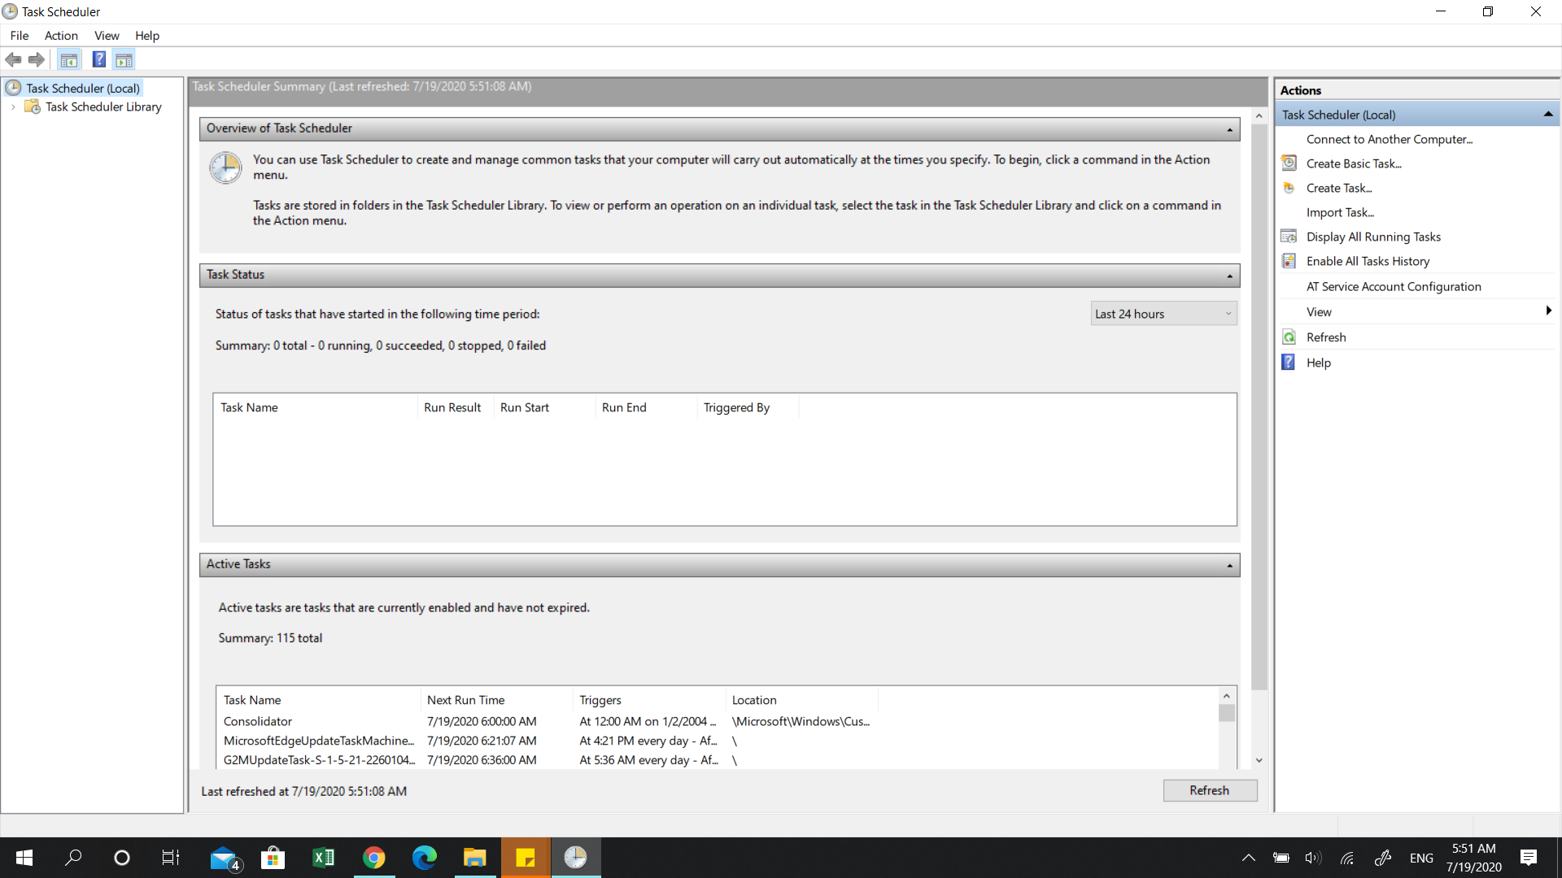
Task: Open the Action menu
Action: pos(61,36)
